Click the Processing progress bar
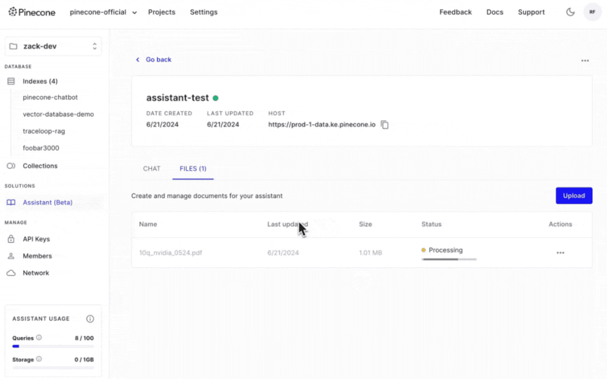The width and height of the screenshot is (607, 379). pos(449,259)
